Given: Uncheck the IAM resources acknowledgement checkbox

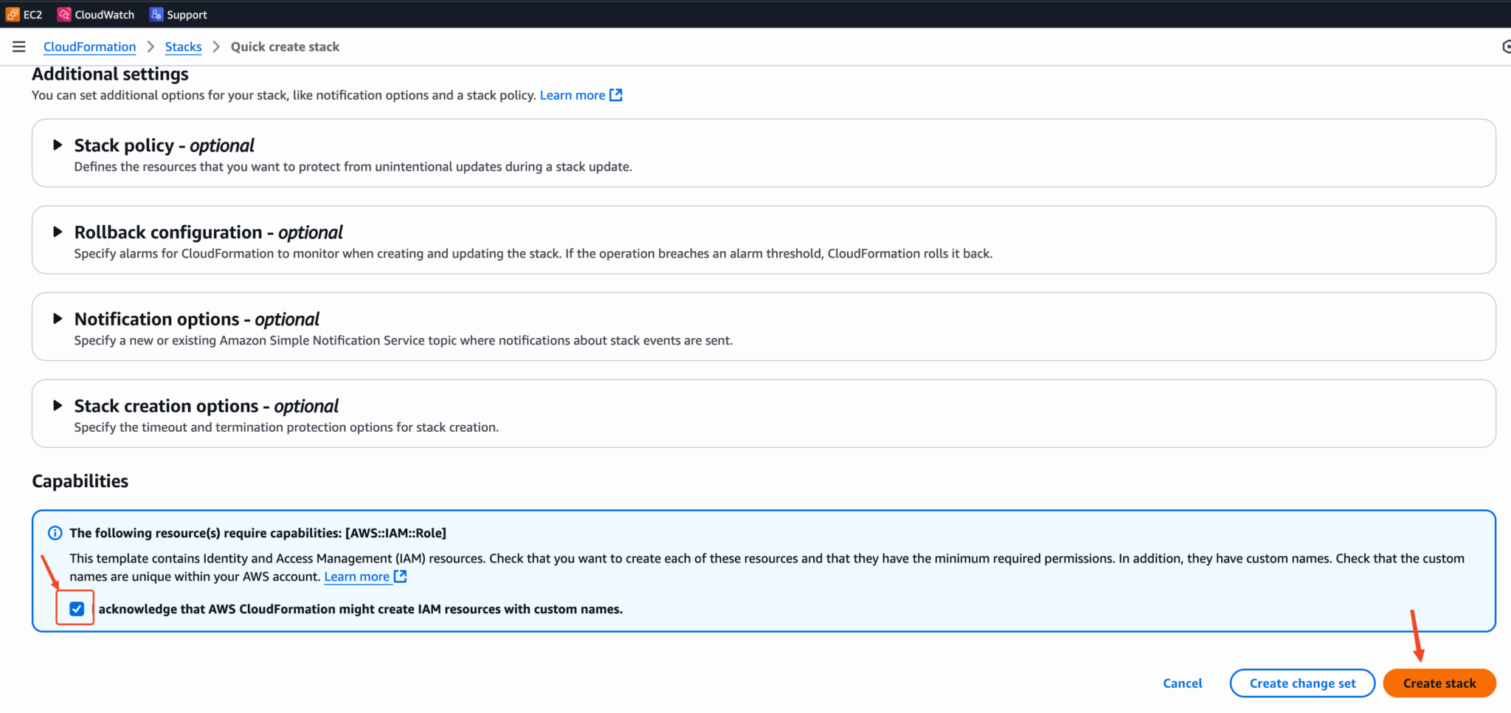Looking at the screenshot, I should click(x=77, y=609).
